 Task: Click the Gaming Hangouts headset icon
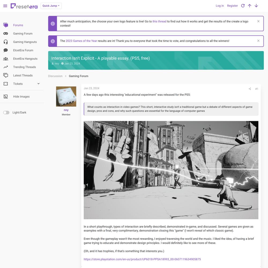pos(6,42)
